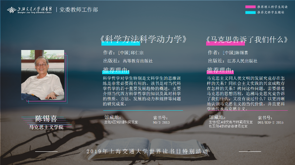Click the location text 包玉刚4楼政治法律阅览室

228,126
